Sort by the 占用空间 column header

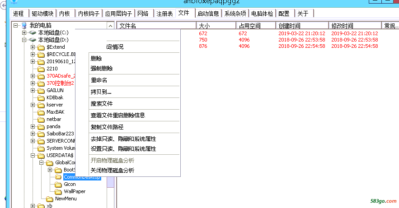(256, 26)
